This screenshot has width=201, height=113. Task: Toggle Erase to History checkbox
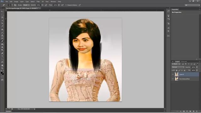click(x=66, y=5)
